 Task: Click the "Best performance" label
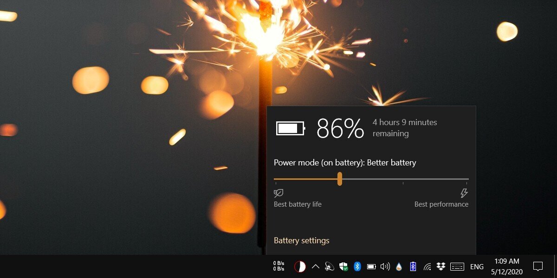(x=441, y=204)
